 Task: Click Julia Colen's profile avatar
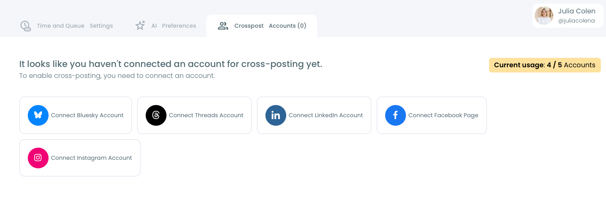click(x=544, y=15)
